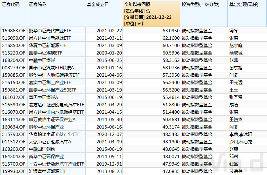Select code 168204.OF
Image resolution: width=267 pixels, height=175 pixels.
click(14, 60)
